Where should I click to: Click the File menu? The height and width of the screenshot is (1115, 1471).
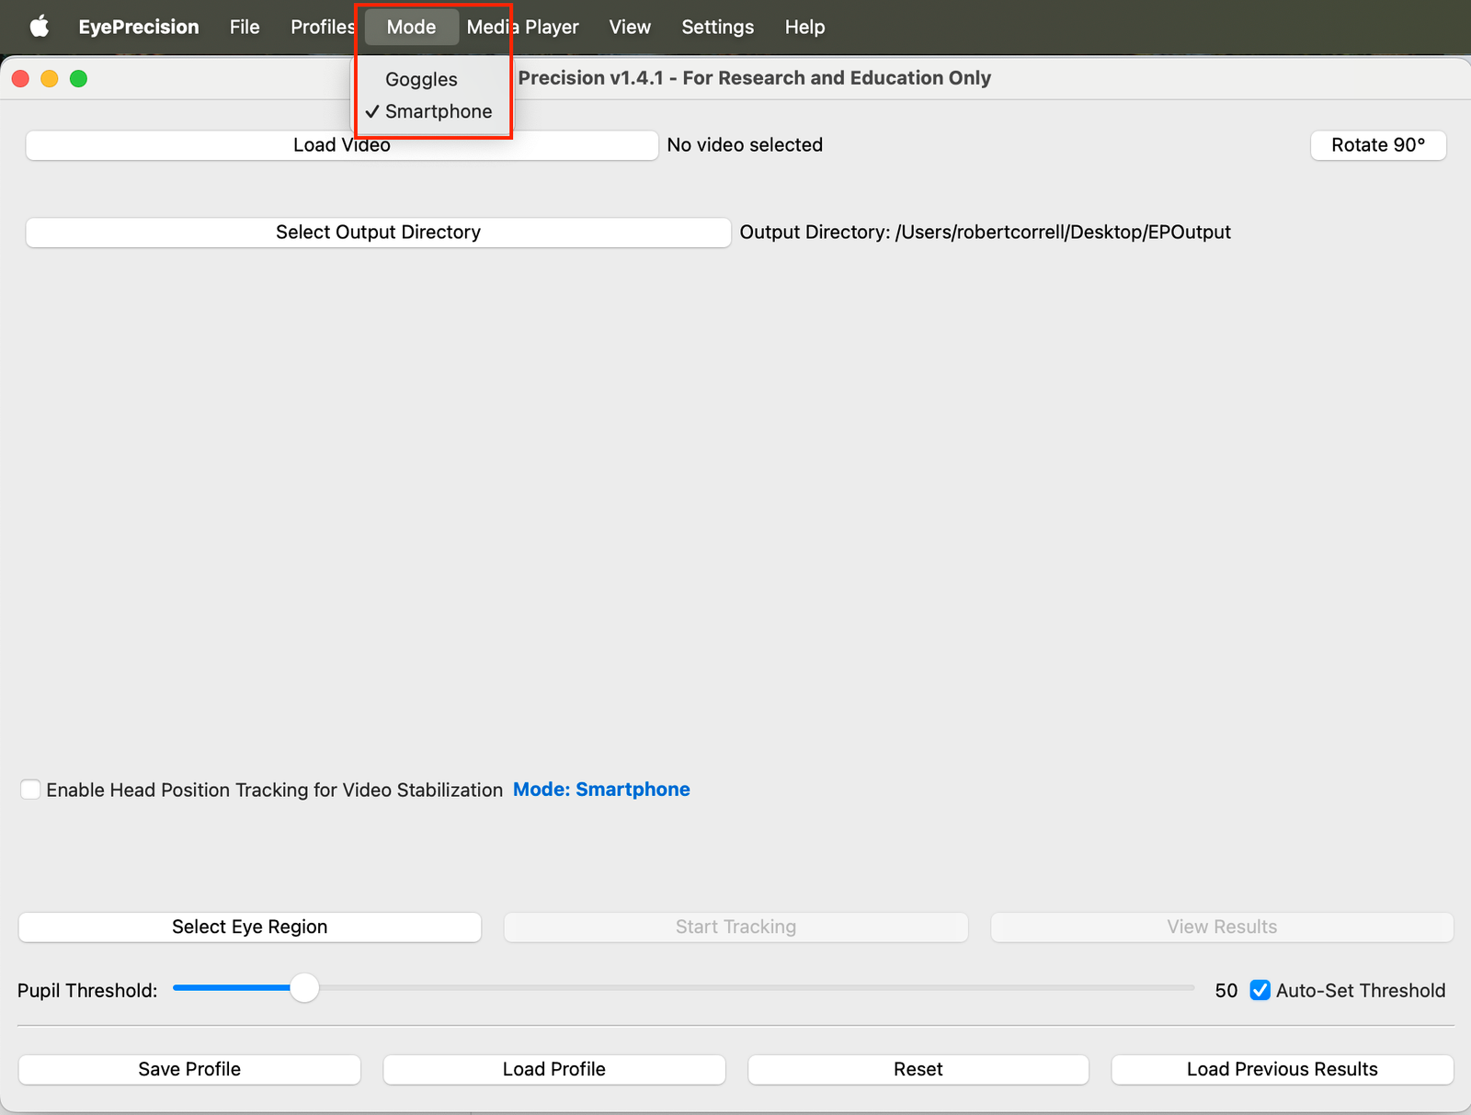pyautogui.click(x=245, y=27)
